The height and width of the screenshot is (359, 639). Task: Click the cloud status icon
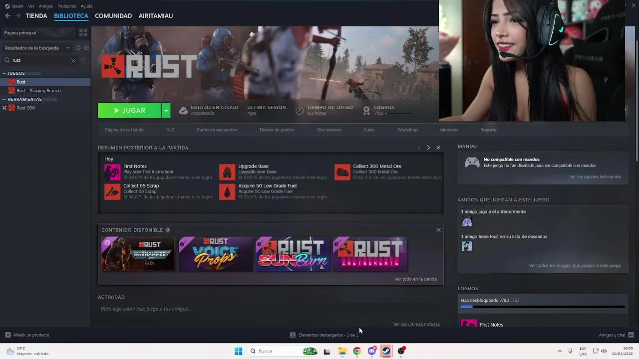pos(183,111)
